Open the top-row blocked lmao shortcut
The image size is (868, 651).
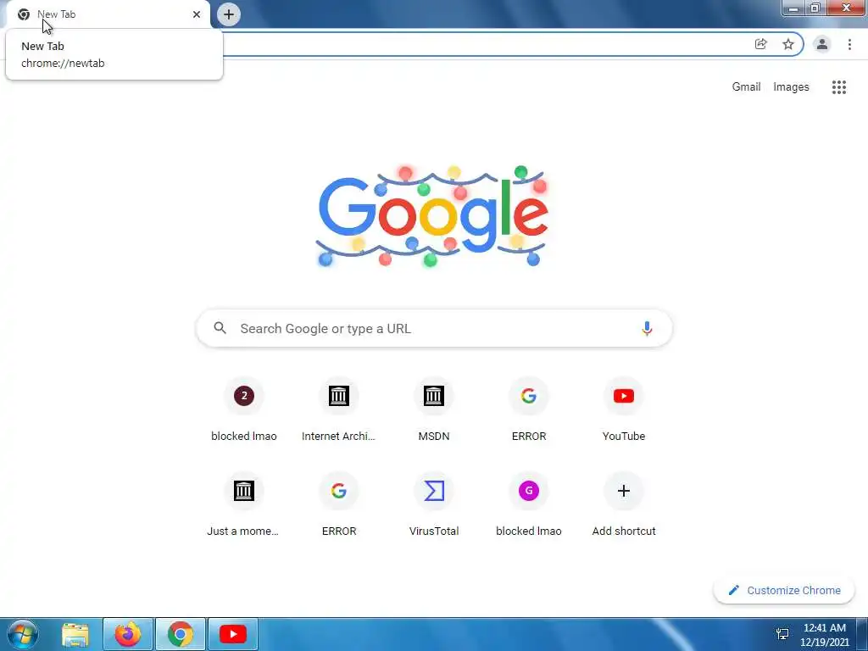pyautogui.click(x=243, y=410)
